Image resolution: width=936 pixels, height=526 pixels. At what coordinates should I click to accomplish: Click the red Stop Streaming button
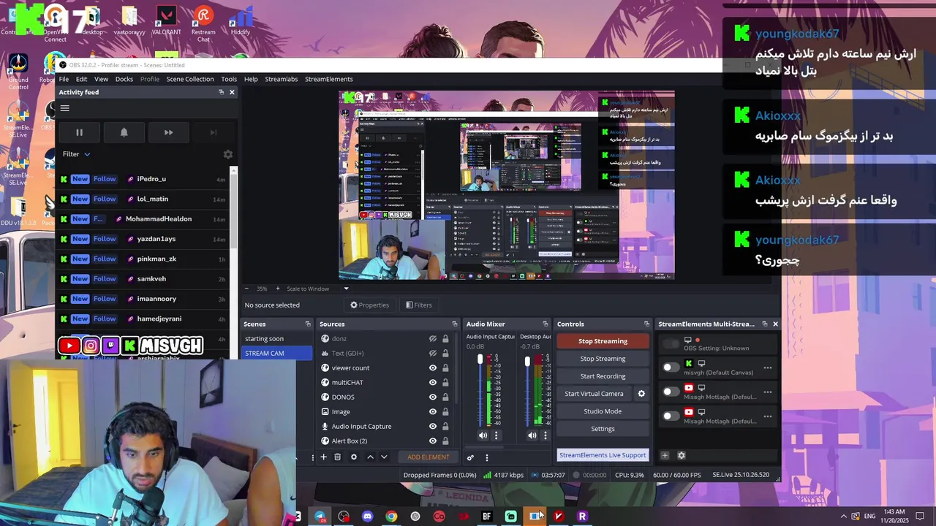pos(603,341)
